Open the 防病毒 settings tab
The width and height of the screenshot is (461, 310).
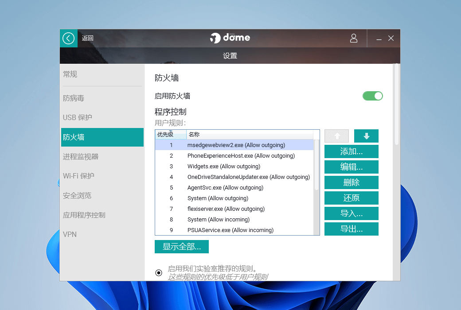[x=74, y=98]
